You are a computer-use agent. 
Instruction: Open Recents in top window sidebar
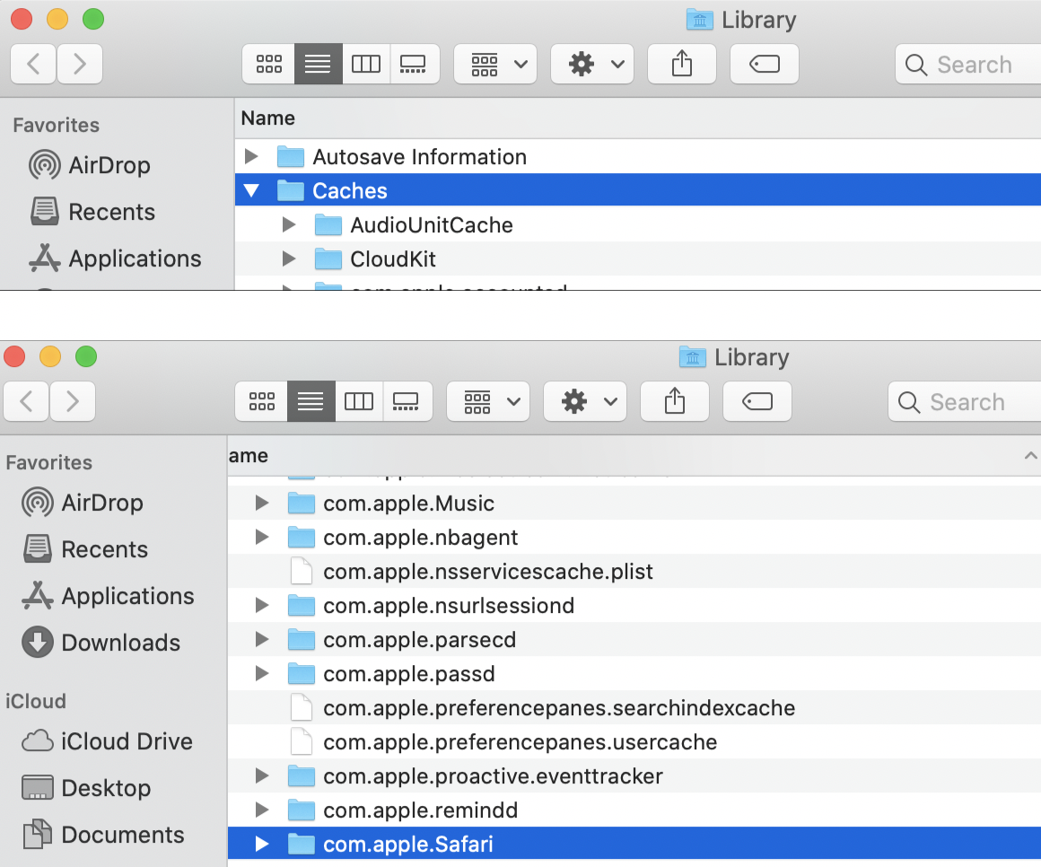[x=92, y=212]
